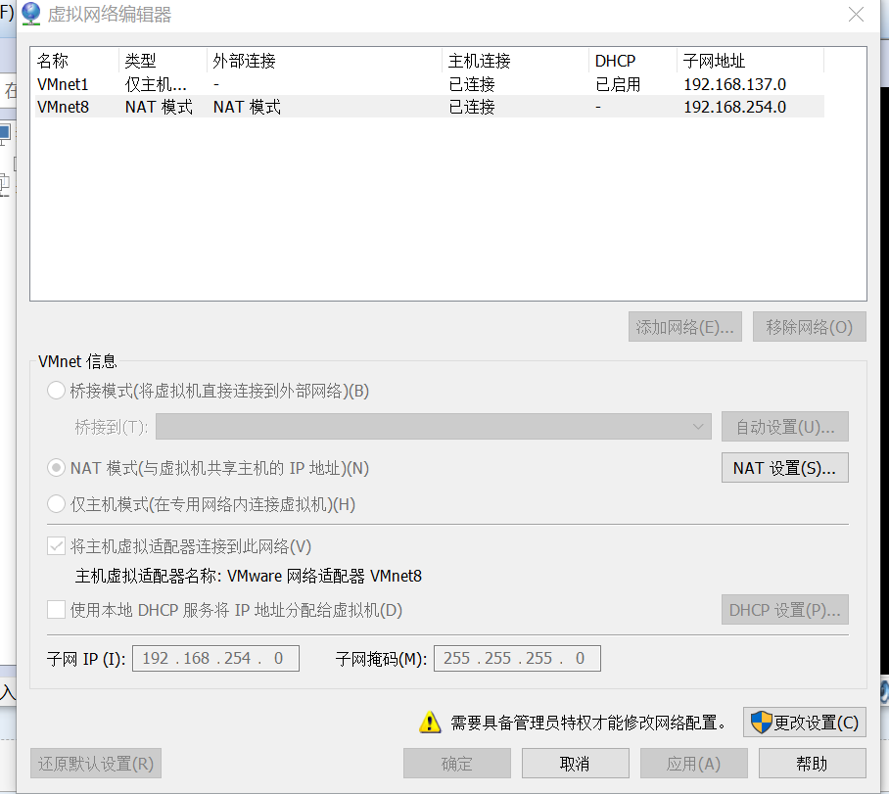Click the shield icon on 更改设置 button
This screenshot has height=794, width=889.
761,723
